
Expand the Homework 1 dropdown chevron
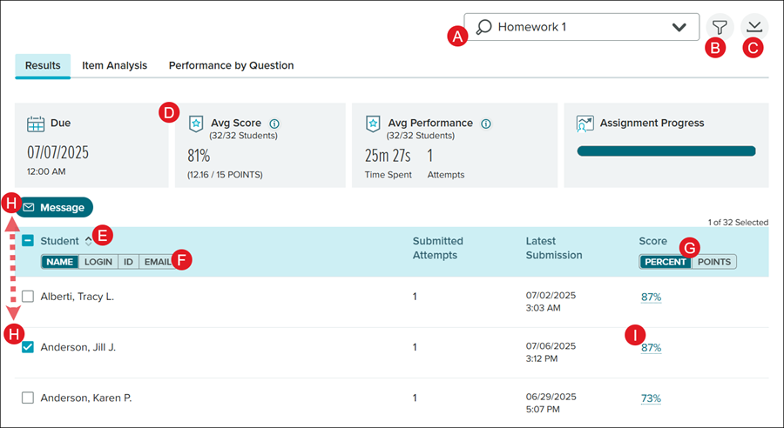[x=679, y=27]
